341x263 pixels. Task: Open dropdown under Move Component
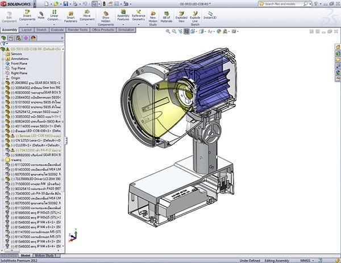pyautogui.click(x=87, y=24)
